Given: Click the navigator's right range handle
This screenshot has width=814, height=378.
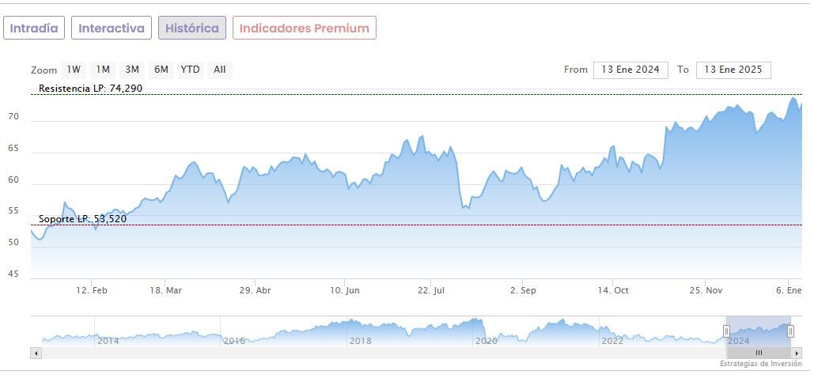Looking at the screenshot, I should coord(789,331).
